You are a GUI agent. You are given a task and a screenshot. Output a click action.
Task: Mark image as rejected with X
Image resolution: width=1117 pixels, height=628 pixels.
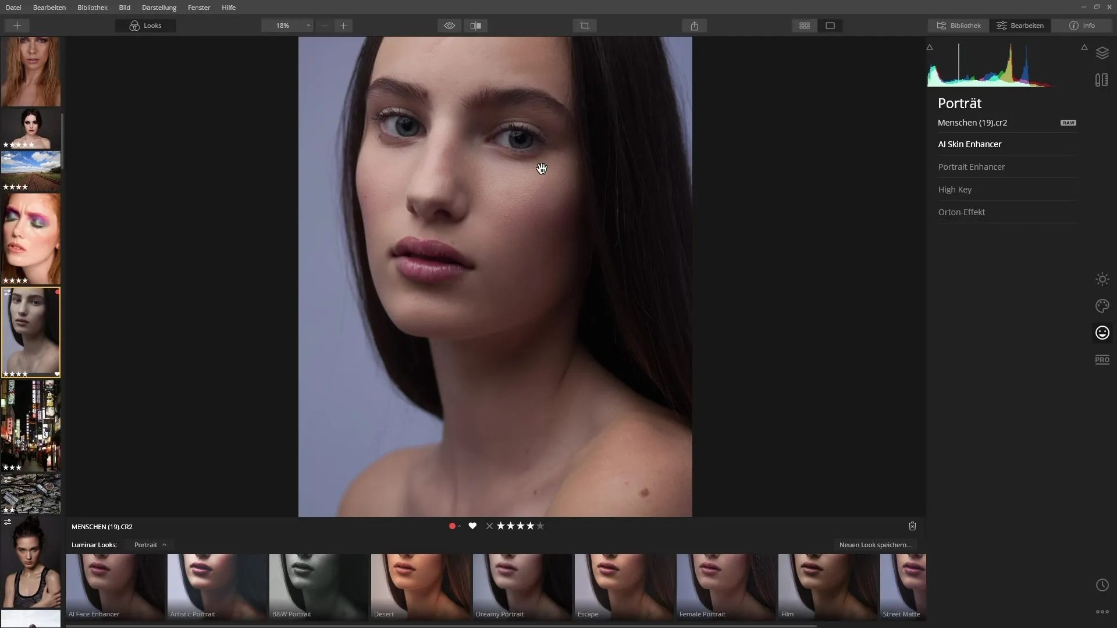pyautogui.click(x=489, y=526)
